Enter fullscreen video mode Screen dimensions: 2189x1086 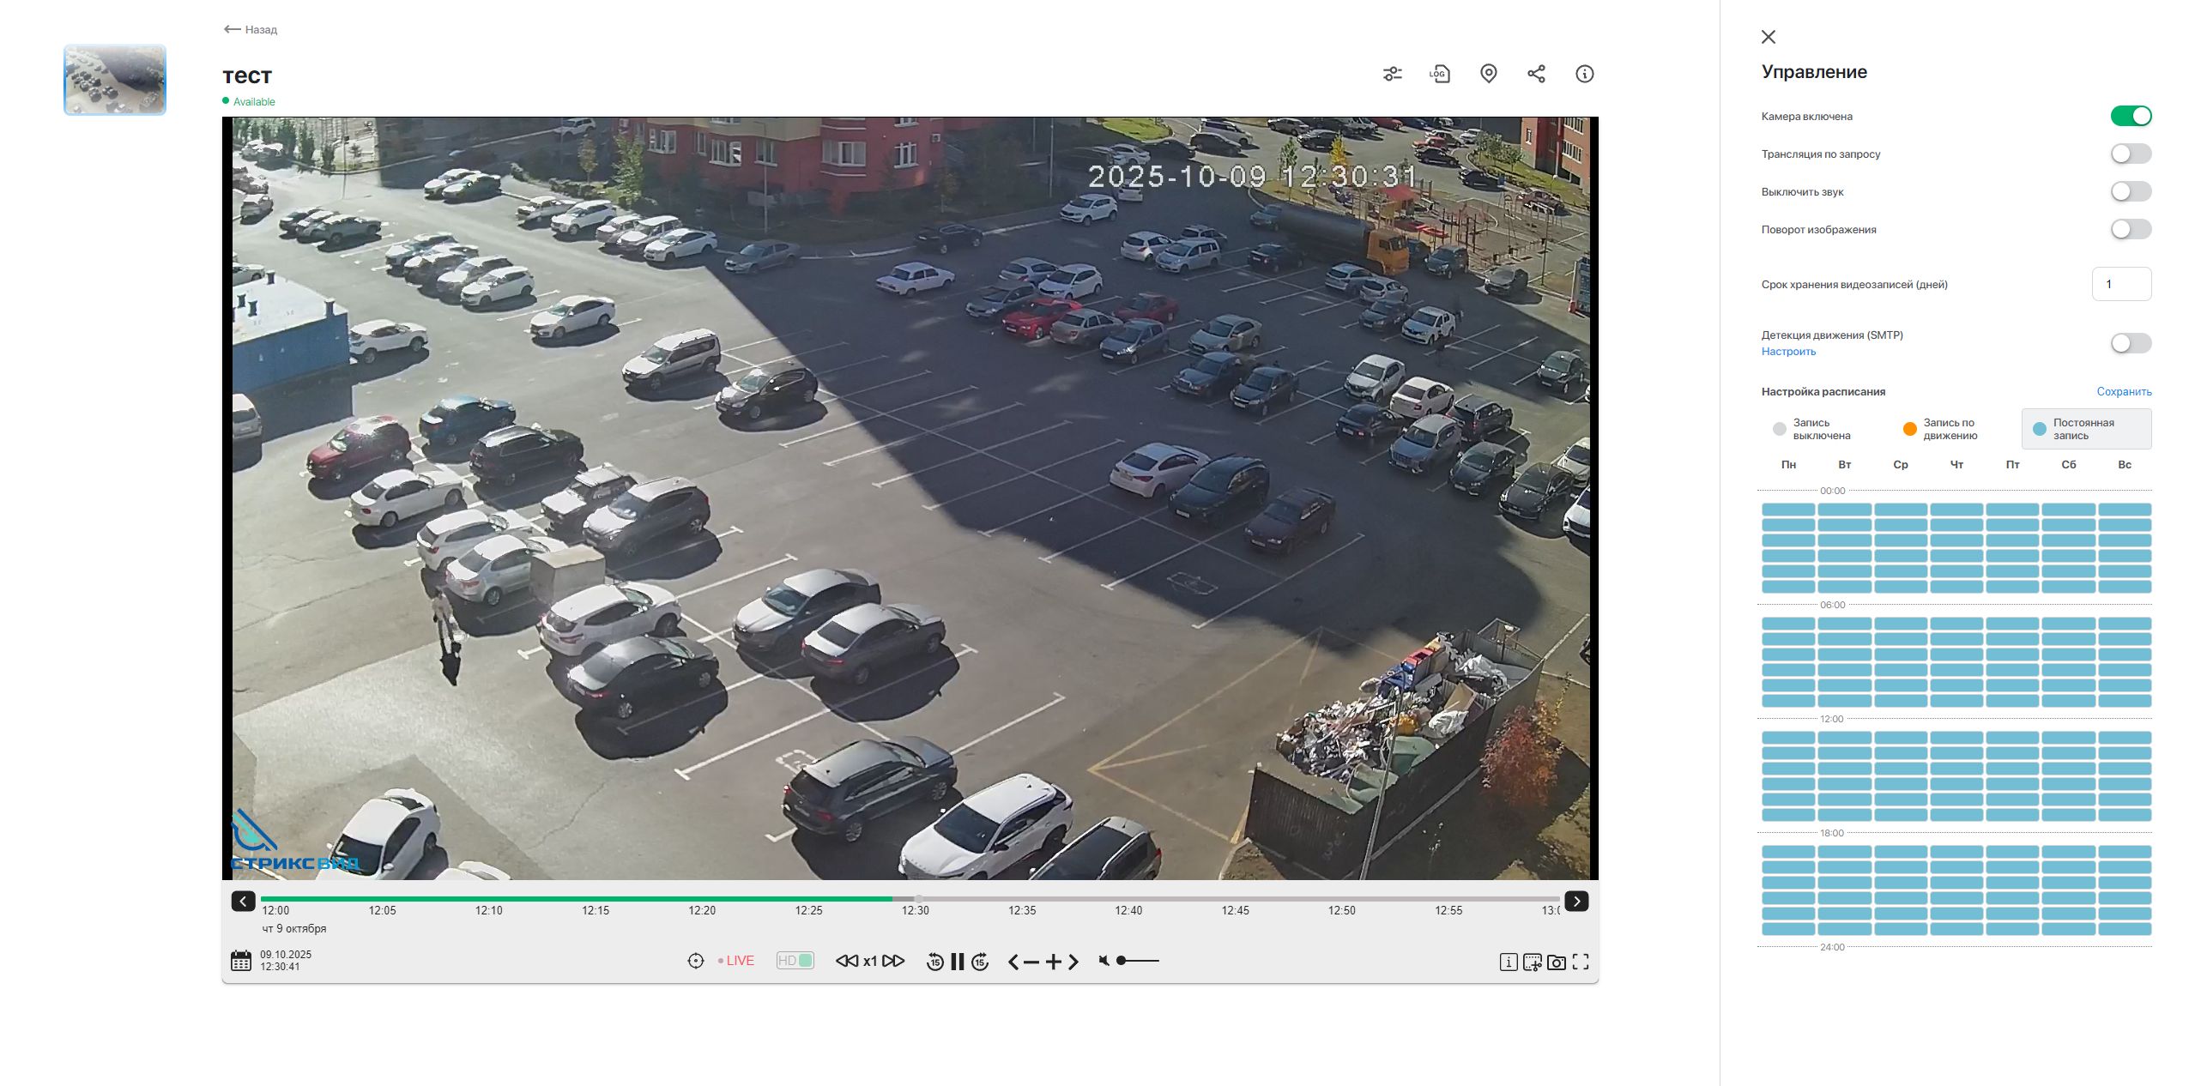1581,962
